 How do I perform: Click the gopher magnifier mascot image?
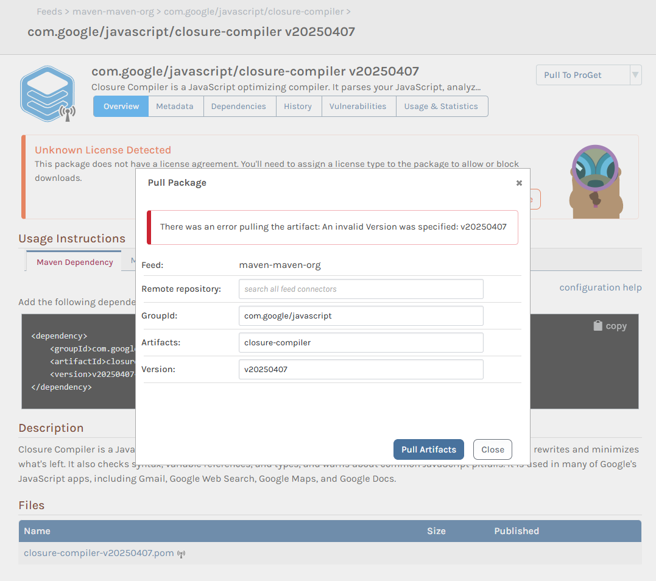[596, 181]
